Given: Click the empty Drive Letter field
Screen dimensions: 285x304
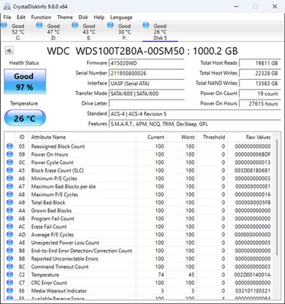Looking at the screenshot, I should 146,103.
